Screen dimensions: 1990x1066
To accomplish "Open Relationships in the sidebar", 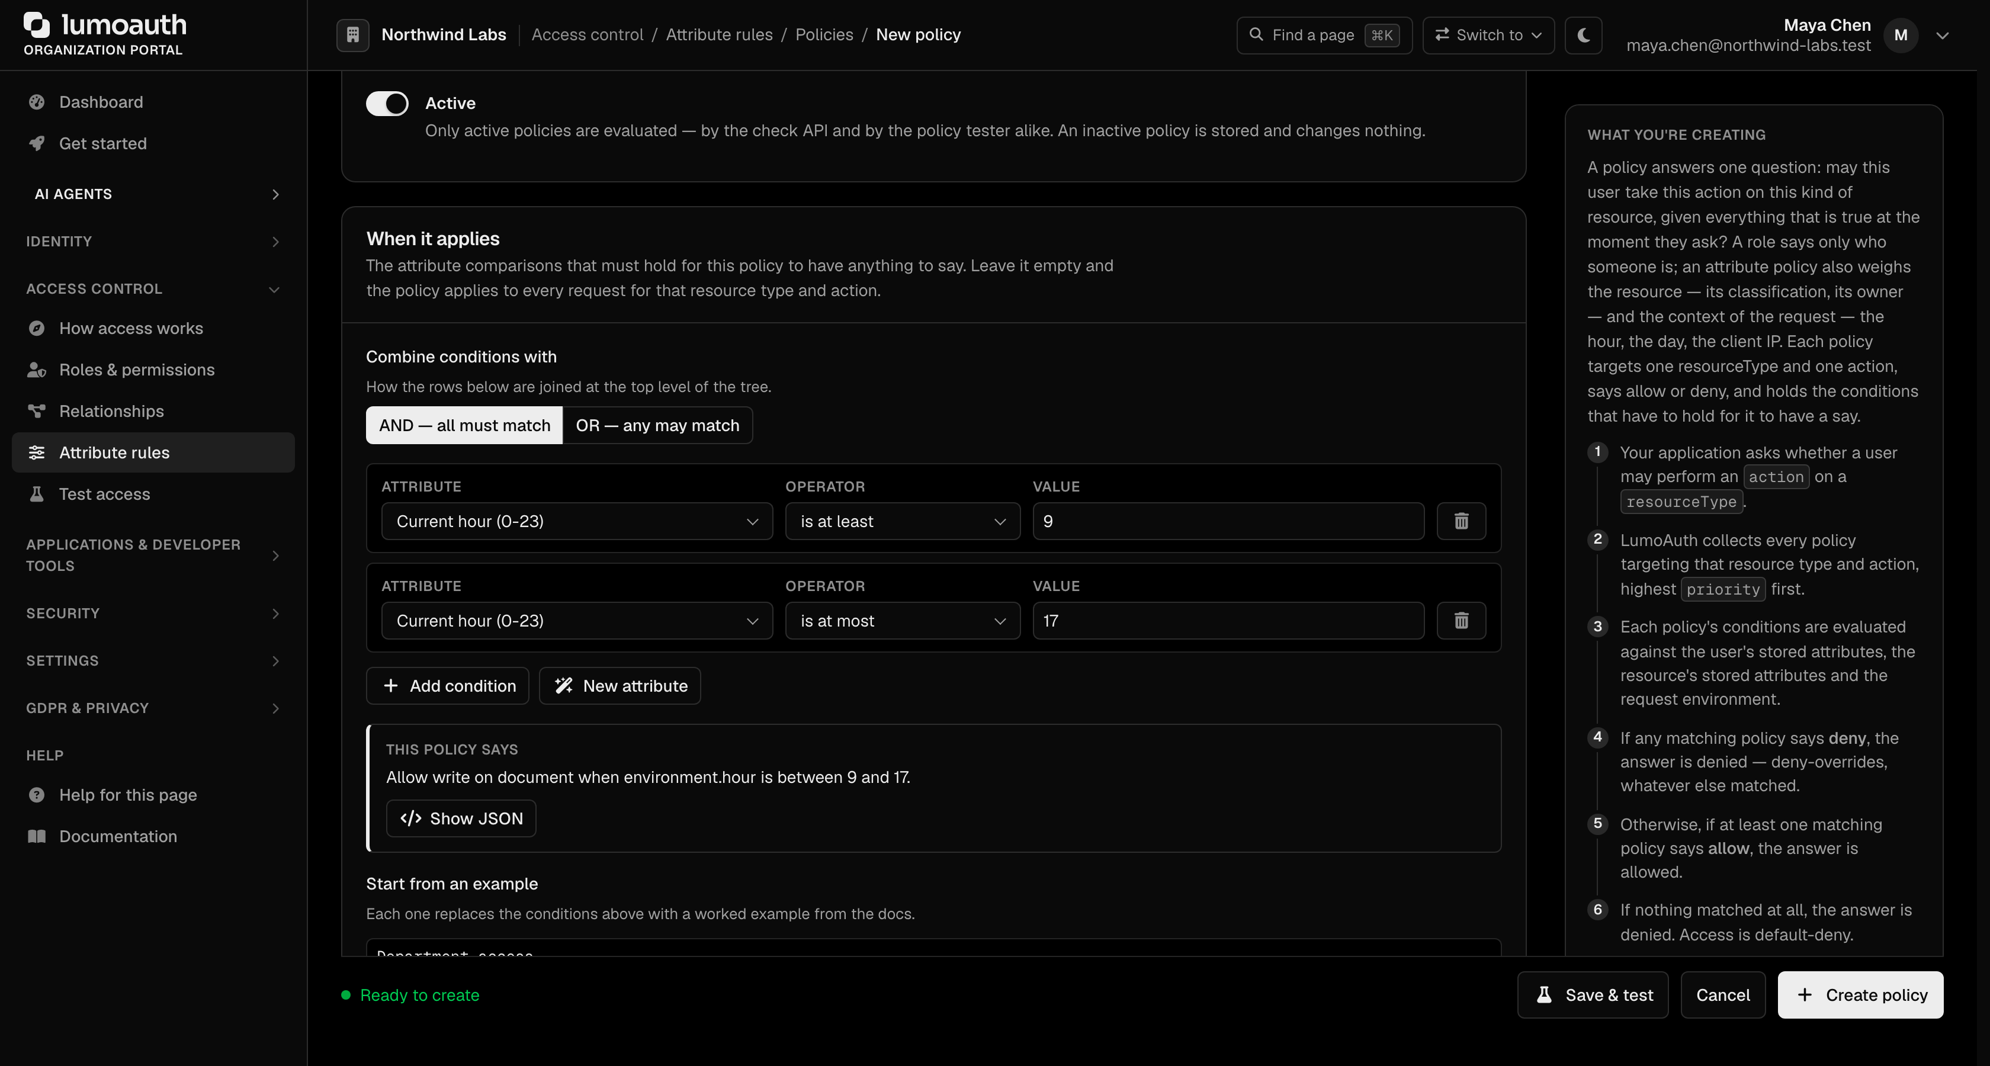I will click(x=153, y=411).
